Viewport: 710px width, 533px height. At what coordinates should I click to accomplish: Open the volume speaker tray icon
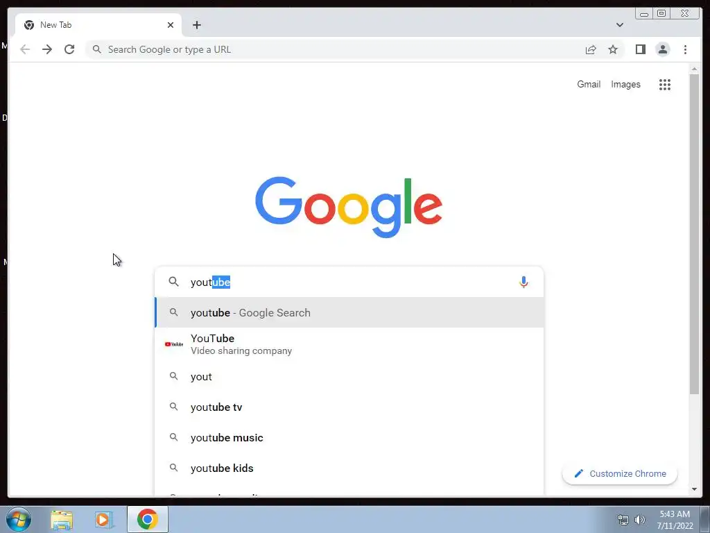pyautogui.click(x=640, y=520)
